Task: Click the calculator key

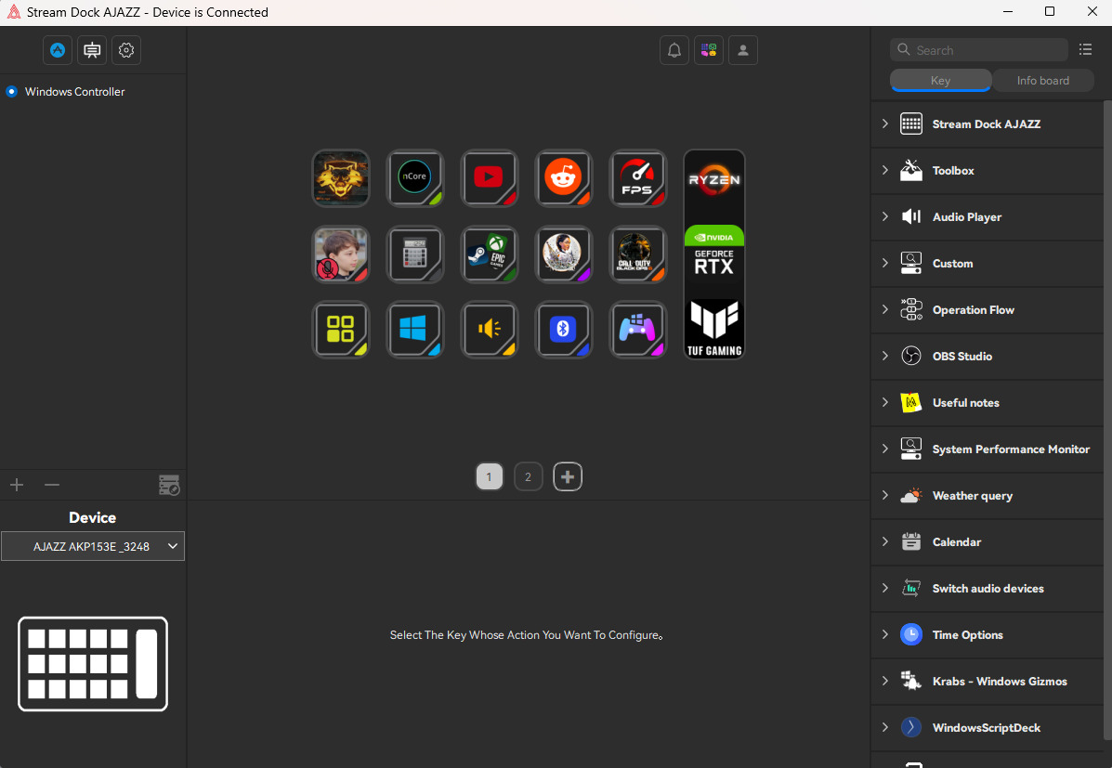Action: (415, 254)
